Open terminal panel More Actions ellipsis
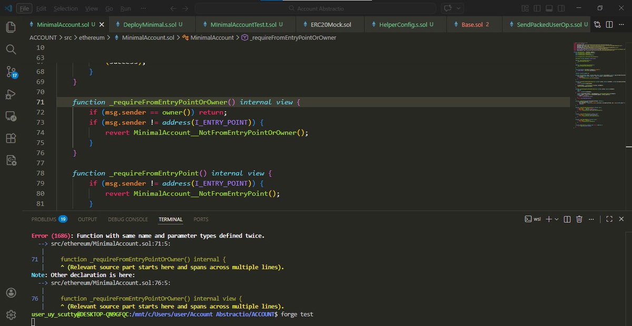 (x=591, y=219)
